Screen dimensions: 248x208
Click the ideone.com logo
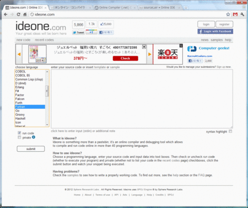(x=41, y=26)
